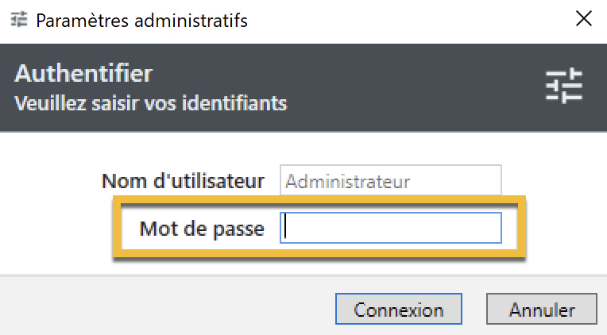Click the "Mot de passe" label
This screenshot has height=335, width=607.
click(x=202, y=229)
